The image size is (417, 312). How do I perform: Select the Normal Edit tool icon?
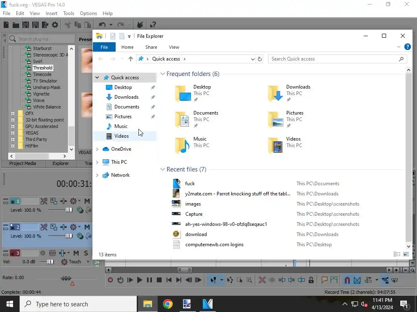click(x=213, y=280)
